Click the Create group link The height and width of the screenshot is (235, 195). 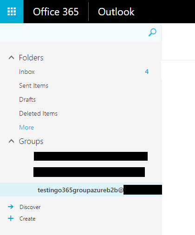[x=27, y=219]
